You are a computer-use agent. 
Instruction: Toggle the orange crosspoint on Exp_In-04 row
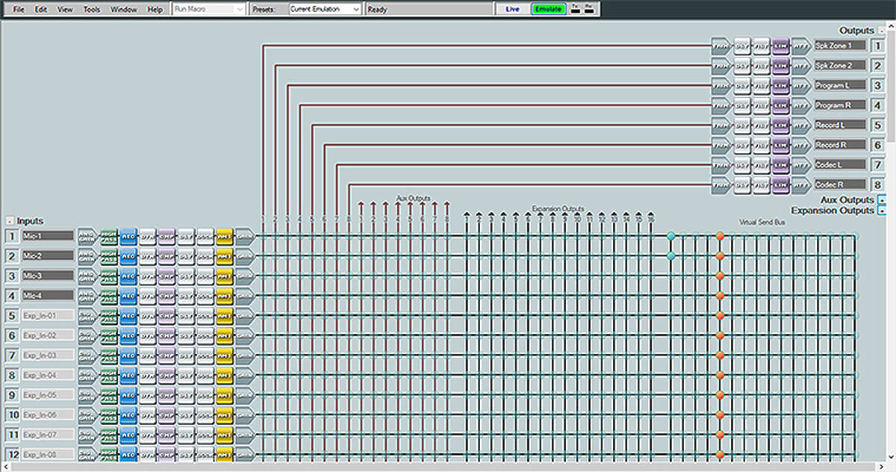720,375
